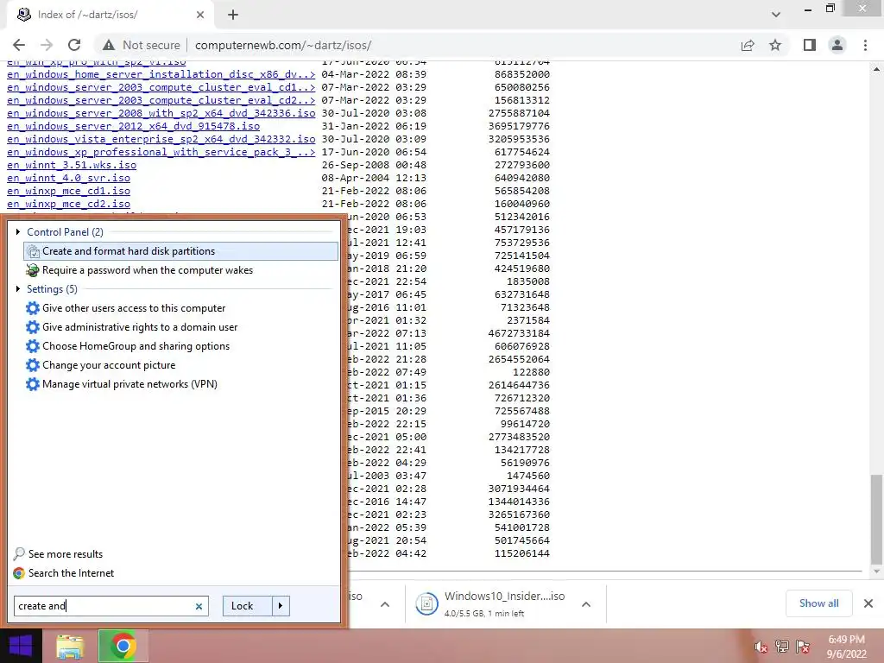Open en_windows_server_2003_compute_cluster_eval_cd1 link

(x=161, y=87)
